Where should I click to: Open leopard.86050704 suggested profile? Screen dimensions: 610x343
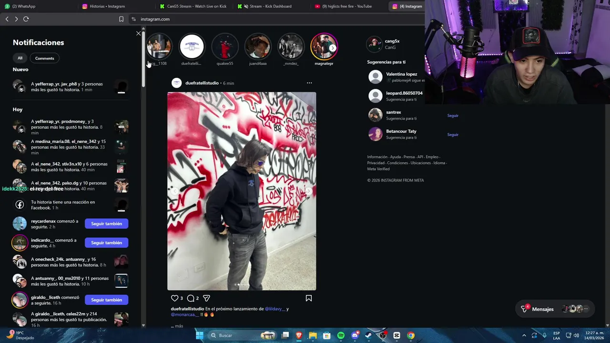[x=404, y=93]
